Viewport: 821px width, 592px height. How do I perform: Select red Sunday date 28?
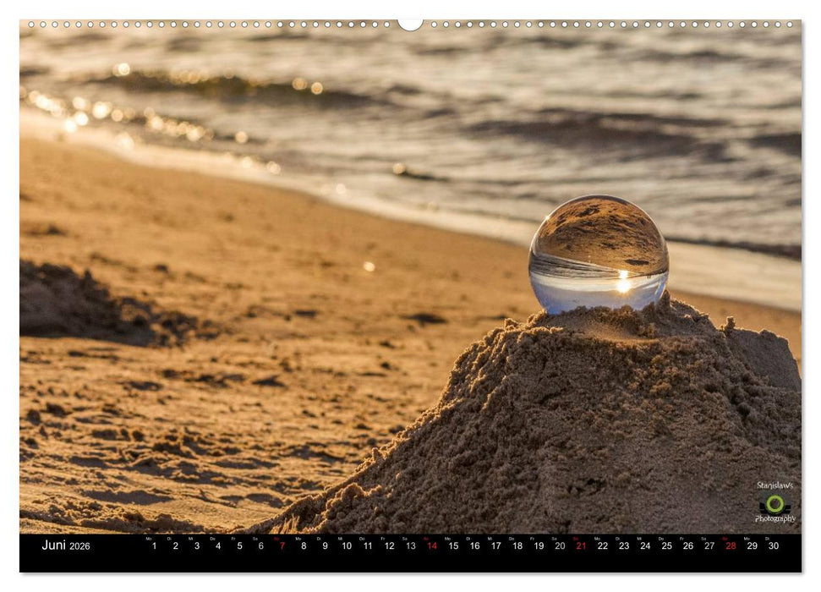pos(731,546)
